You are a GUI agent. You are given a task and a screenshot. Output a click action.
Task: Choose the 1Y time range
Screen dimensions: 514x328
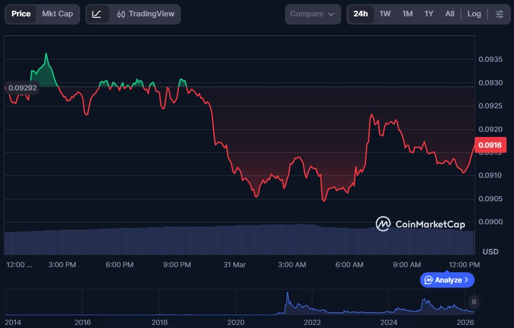(x=429, y=14)
